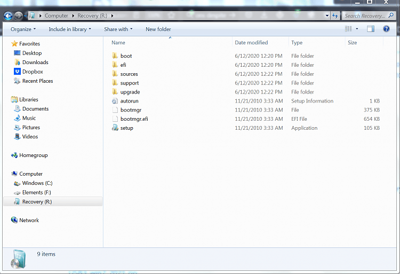Open the Elements (F:) drive
The width and height of the screenshot is (400, 274).
(x=36, y=192)
